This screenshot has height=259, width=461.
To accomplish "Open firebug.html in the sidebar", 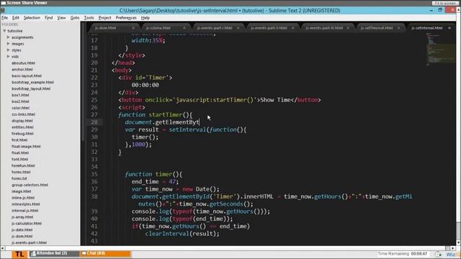I will (x=22, y=134).
